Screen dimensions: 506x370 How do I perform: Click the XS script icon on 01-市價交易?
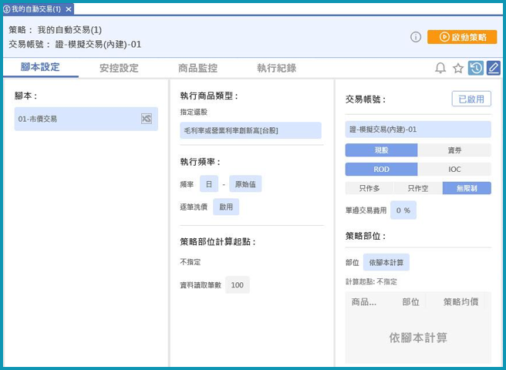[x=147, y=119]
